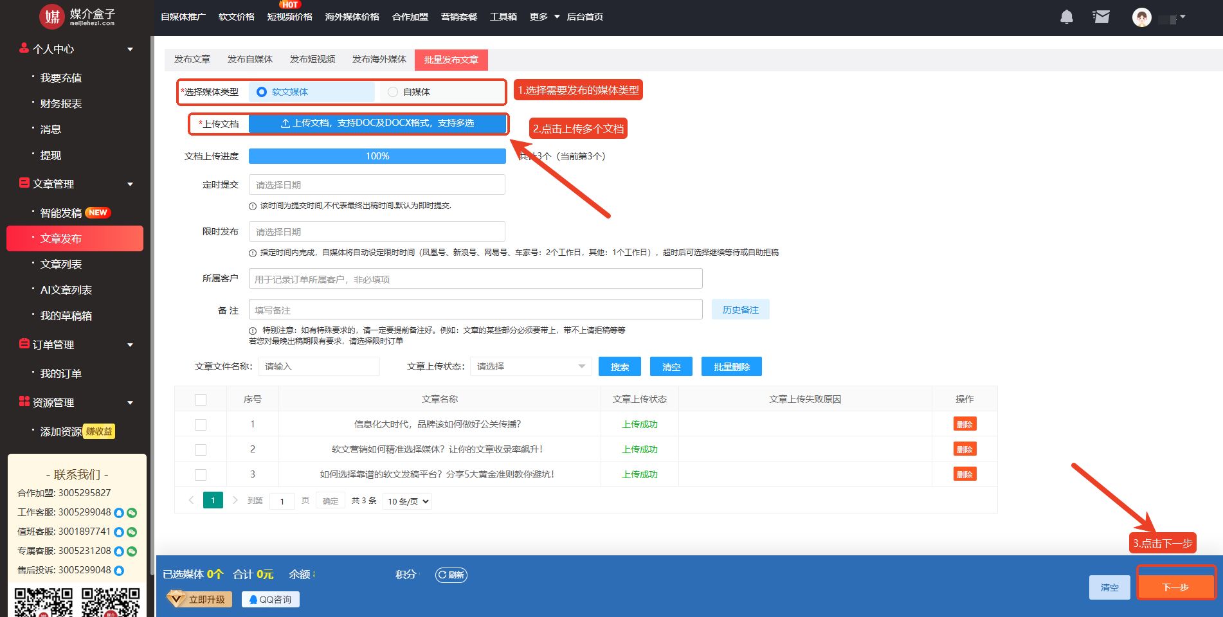The image size is (1223, 617).
Task: Click the 定时提交 date input field
Action: (377, 185)
